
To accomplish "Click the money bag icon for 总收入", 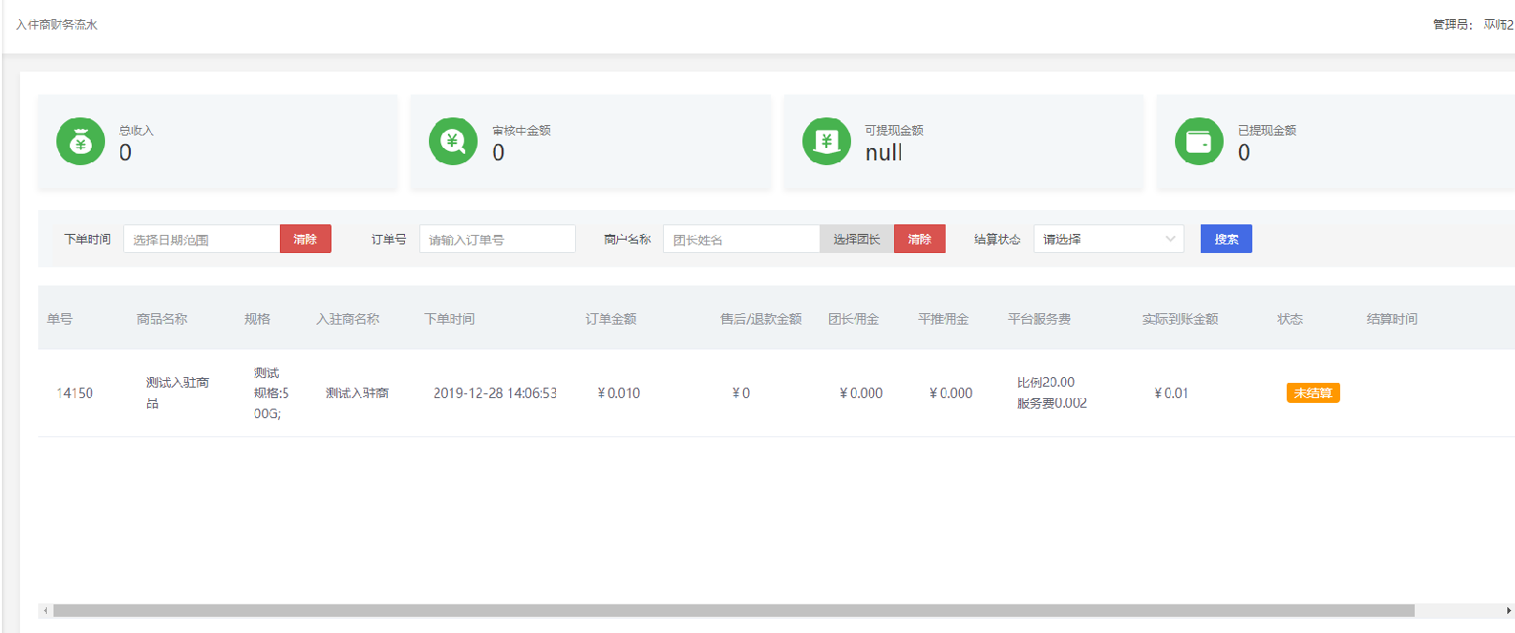I will pos(80,142).
